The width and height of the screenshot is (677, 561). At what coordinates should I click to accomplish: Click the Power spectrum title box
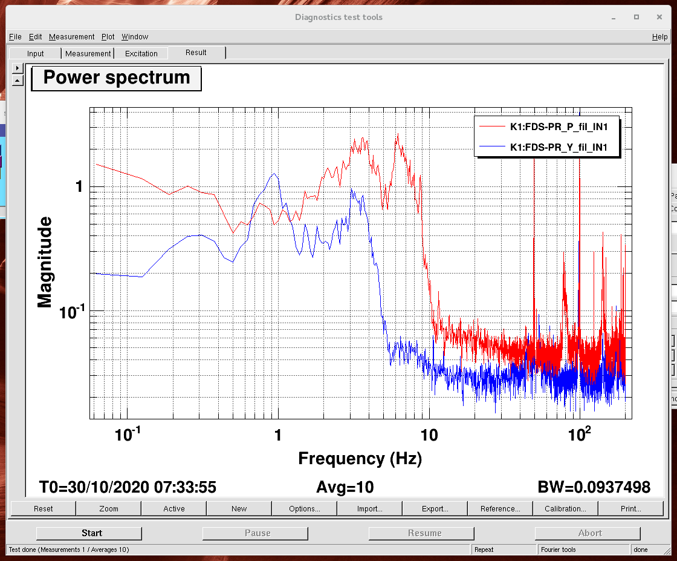pyautogui.click(x=116, y=78)
